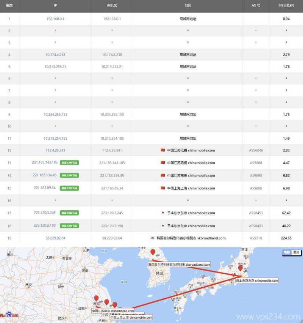The height and width of the screenshot is (323, 303).
Task: Click the Baidu map logo
Action: [x=9, y=315]
